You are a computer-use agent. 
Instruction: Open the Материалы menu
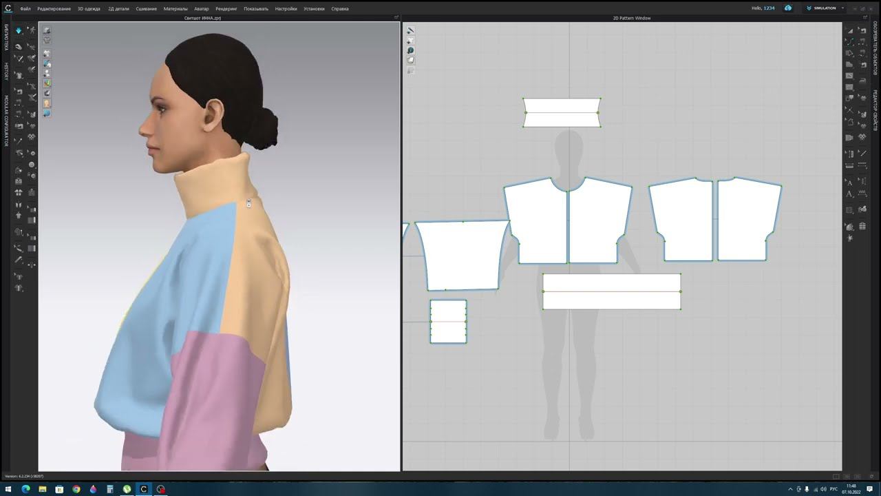176,9
